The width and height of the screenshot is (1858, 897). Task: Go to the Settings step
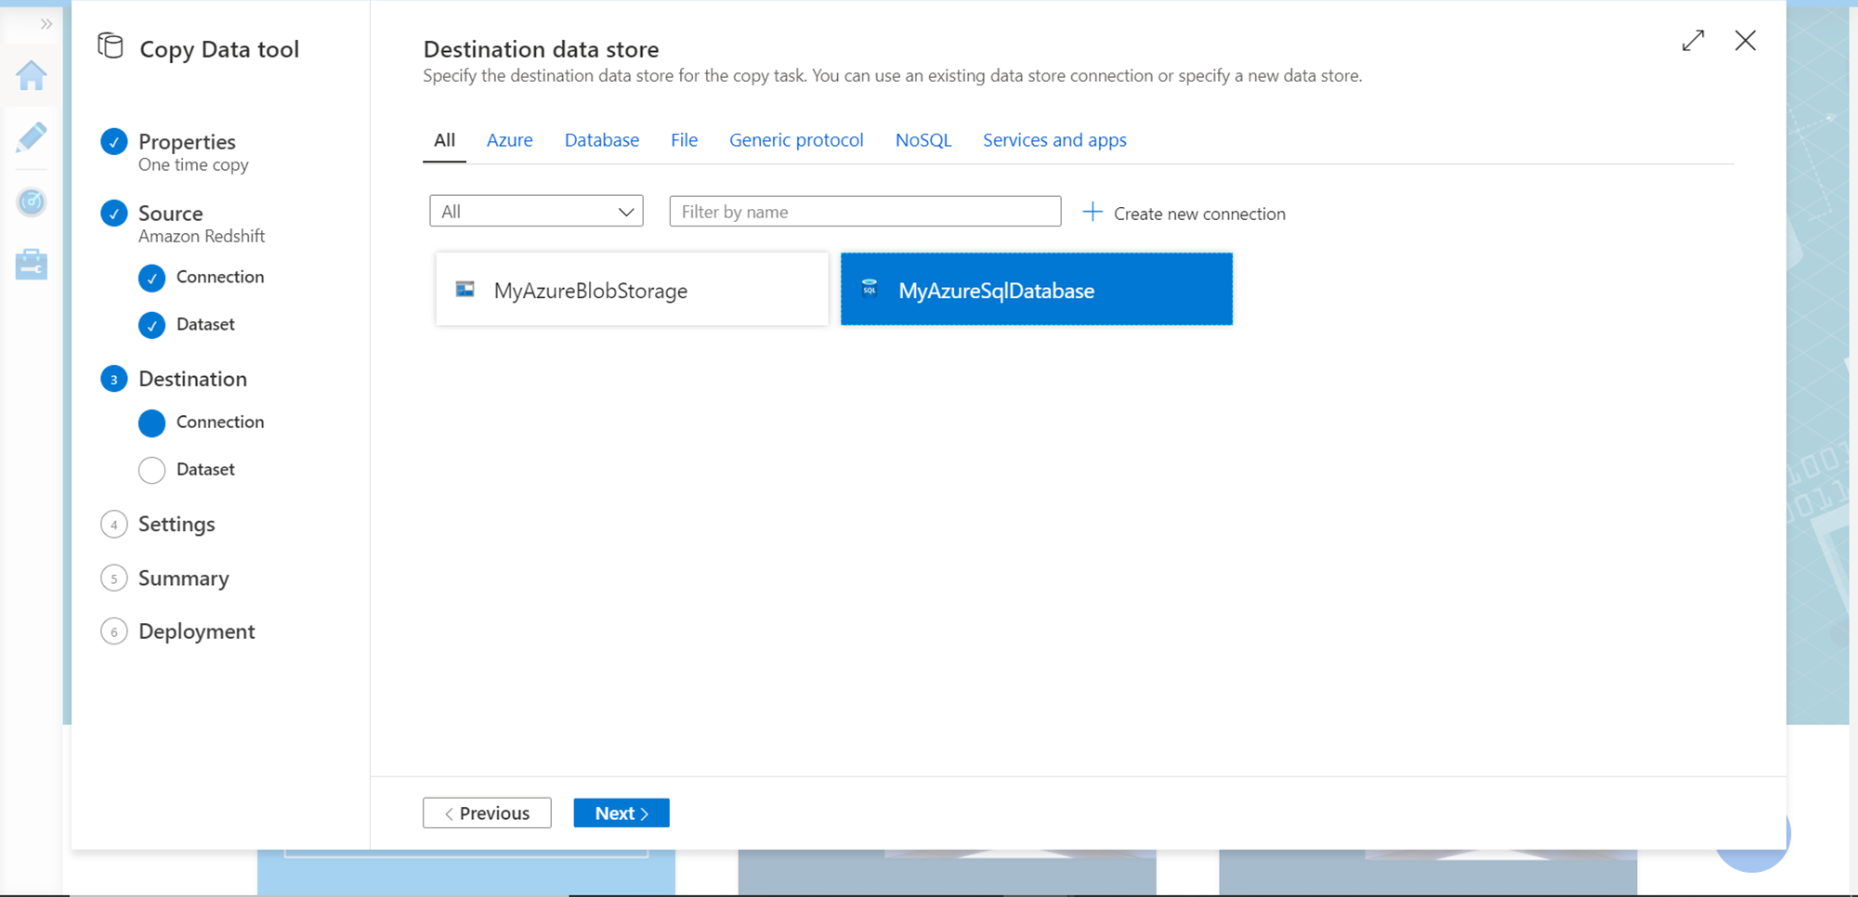pyautogui.click(x=177, y=524)
